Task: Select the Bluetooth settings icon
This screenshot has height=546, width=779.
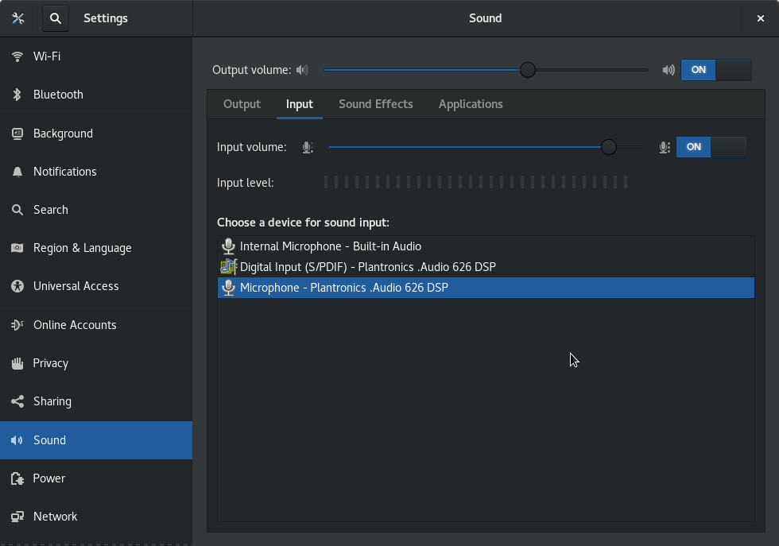Action: 17,94
